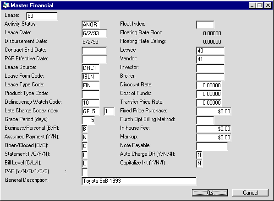The height and width of the screenshot is (201, 274).
Task: Click the Markup amount field
Action: coord(214,138)
